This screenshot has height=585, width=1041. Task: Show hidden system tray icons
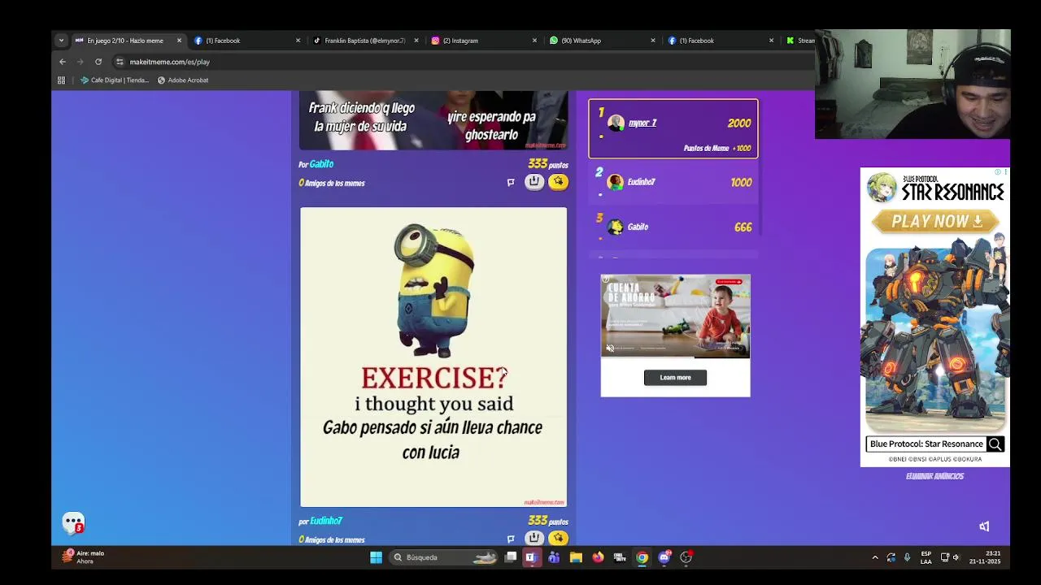point(875,557)
